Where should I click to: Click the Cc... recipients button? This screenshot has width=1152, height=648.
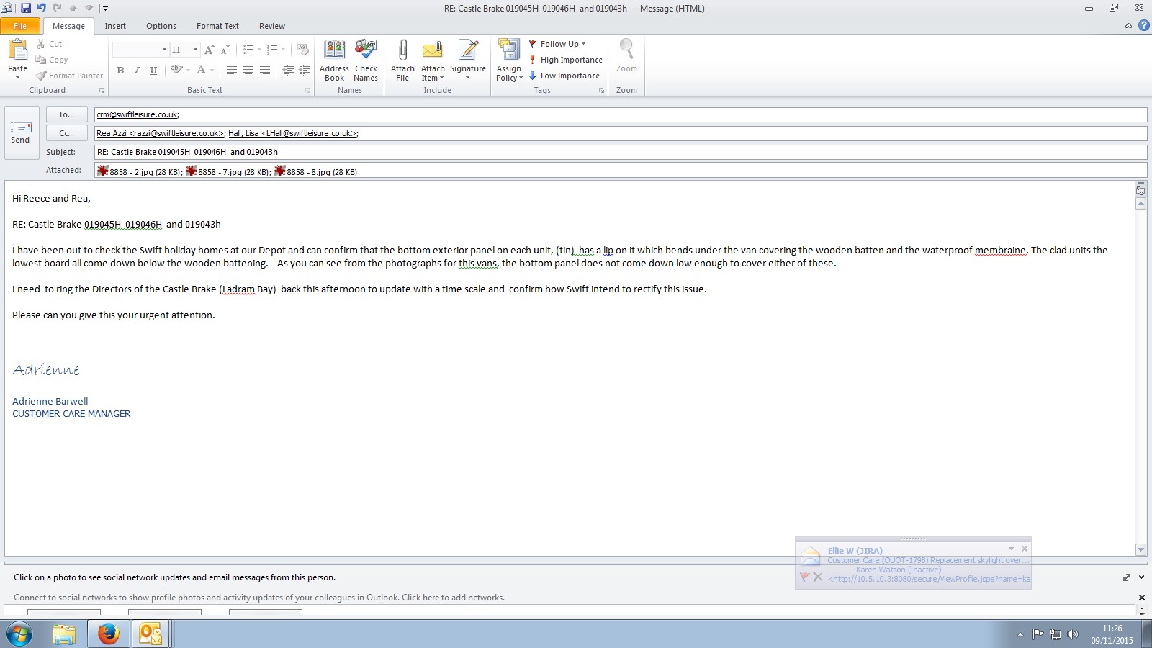pos(66,133)
